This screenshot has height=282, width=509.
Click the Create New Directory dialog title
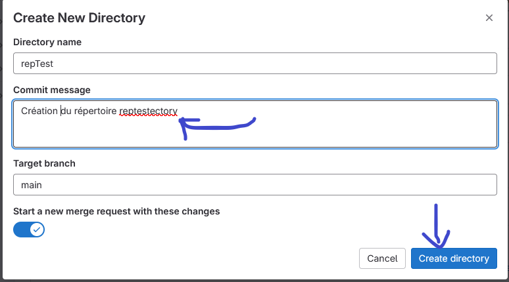click(x=79, y=18)
